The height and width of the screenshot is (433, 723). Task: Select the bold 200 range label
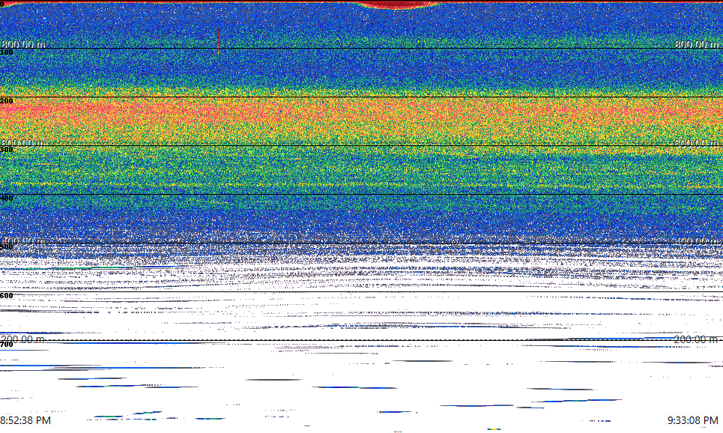7,101
